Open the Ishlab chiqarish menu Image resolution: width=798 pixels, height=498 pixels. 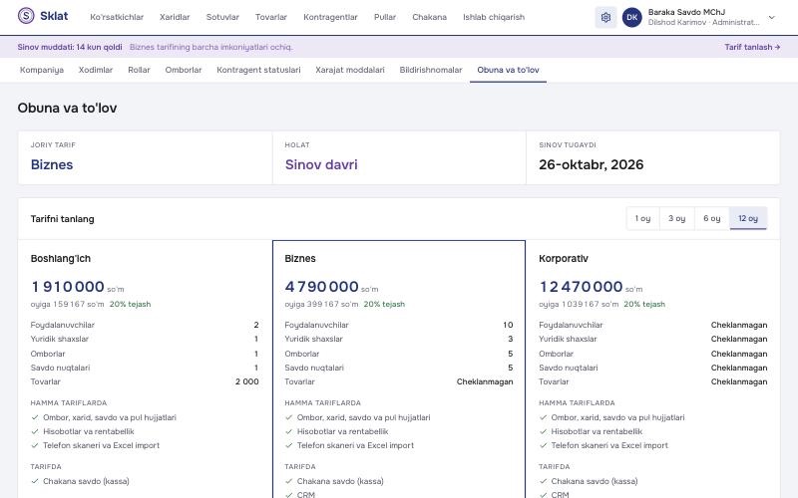click(x=494, y=17)
